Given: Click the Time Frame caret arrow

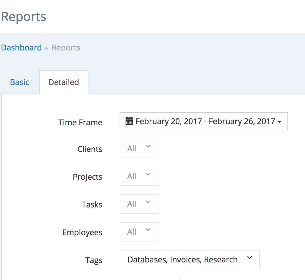Looking at the screenshot, I should 279,122.
